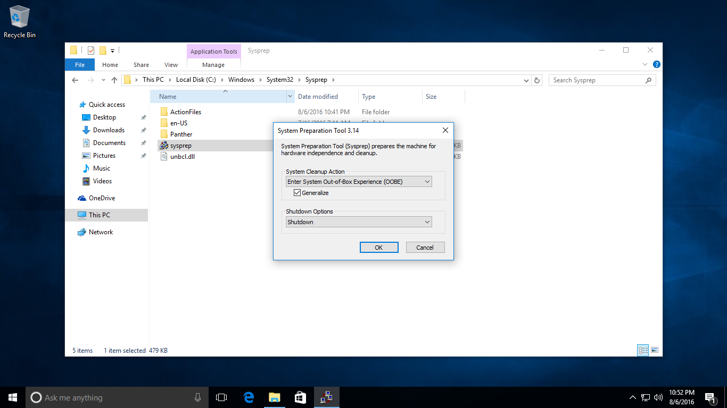Click the Refresh icon in address bar
This screenshot has height=408, width=727.
point(537,80)
